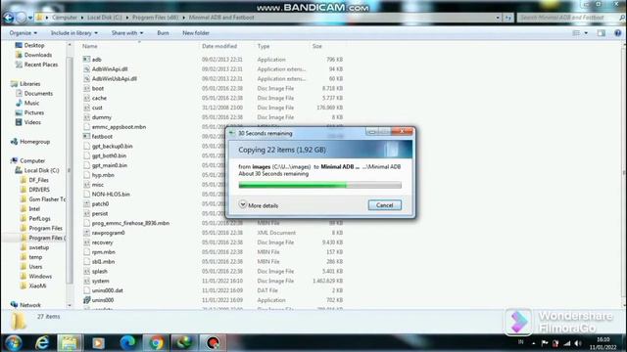Open Downloads in navigation pane
This screenshot has width=627, height=352.
(x=37, y=55)
